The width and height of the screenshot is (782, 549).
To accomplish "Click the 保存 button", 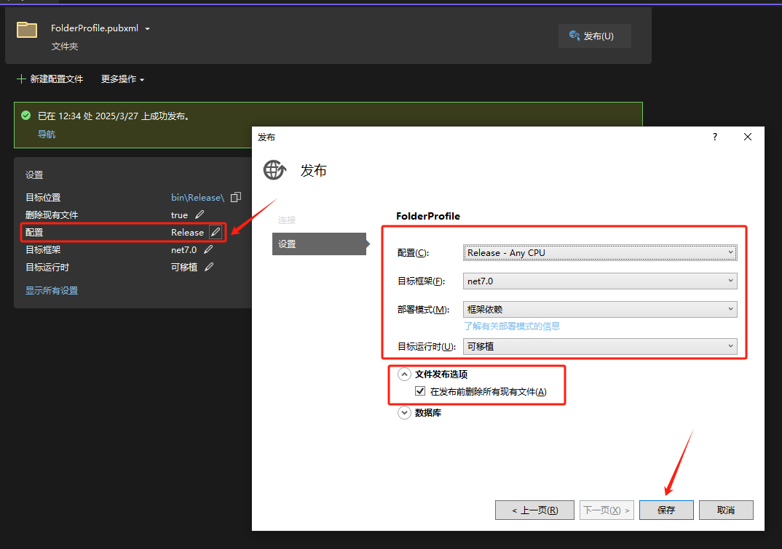I will coord(666,510).
